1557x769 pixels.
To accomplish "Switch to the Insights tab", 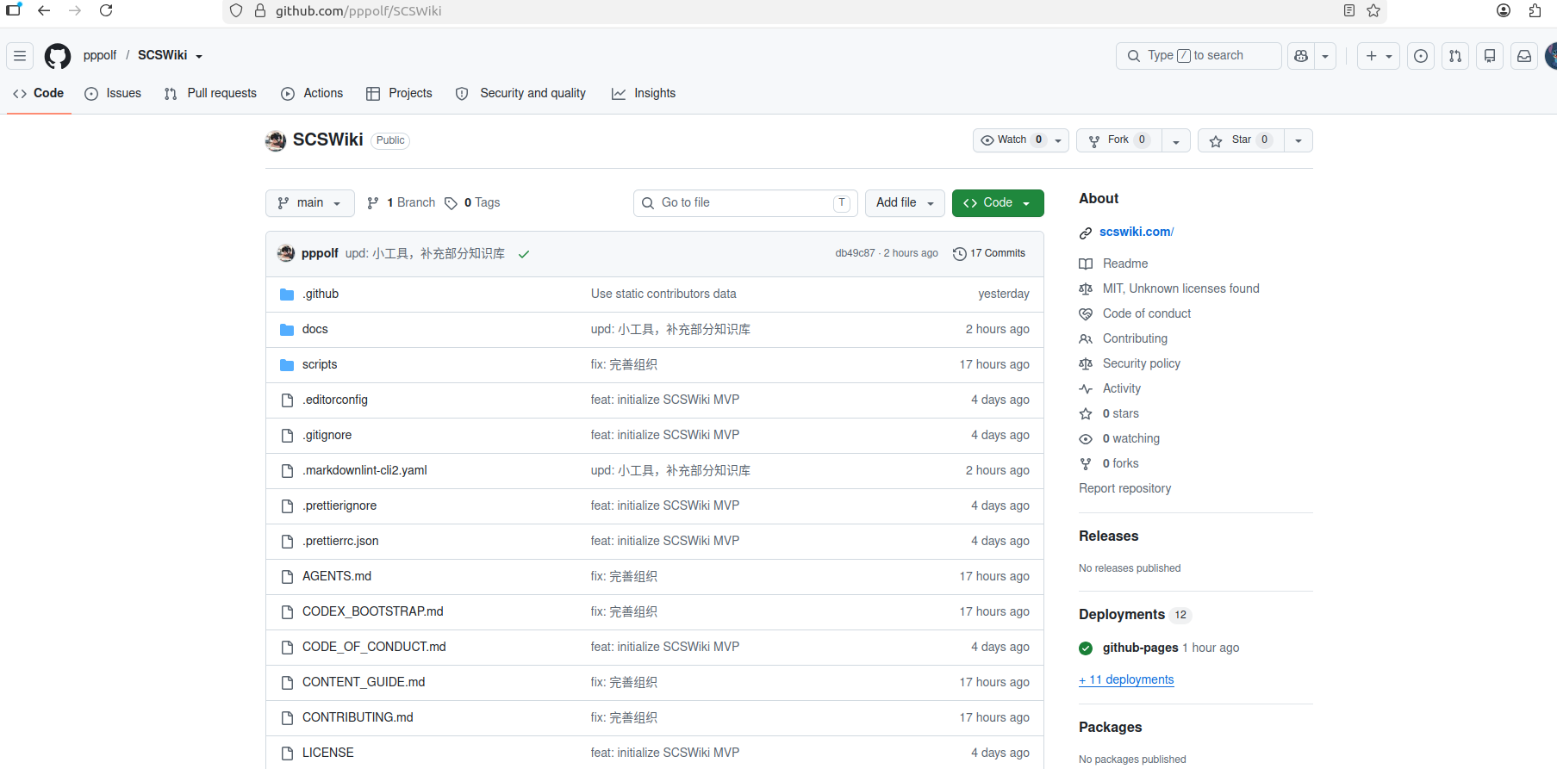I will 644,93.
